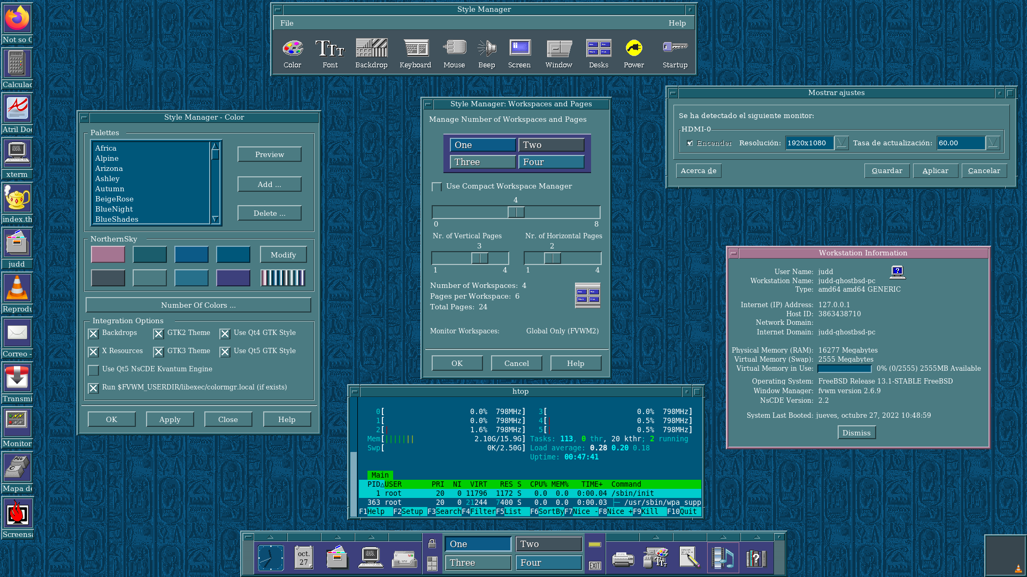Toggle the GTK3 Theme checkbox
Viewport: 1027px width, 577px height.
coord(158,352)
